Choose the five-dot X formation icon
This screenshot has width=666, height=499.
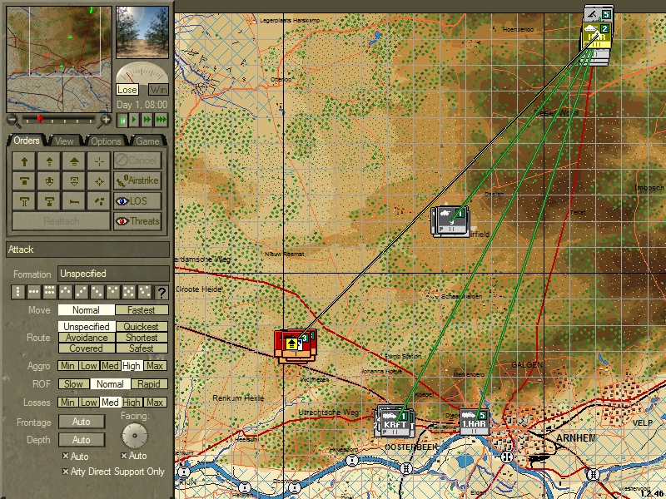point(129,292)
